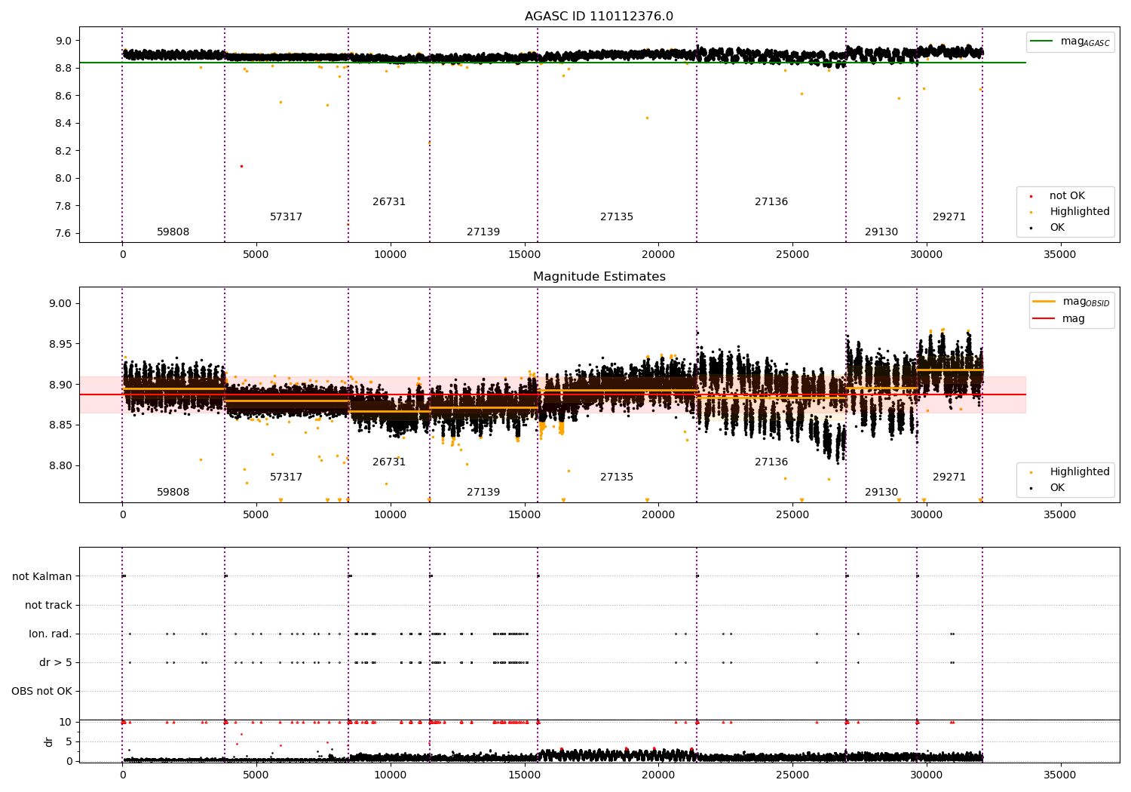Click obsid 27139 in Magnitude Estimates panel

483,493
